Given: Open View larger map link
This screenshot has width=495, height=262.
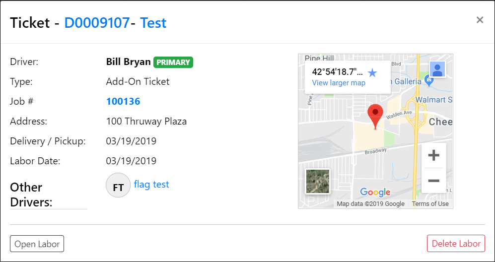Looking at the screenshot, I should (339, 83).
